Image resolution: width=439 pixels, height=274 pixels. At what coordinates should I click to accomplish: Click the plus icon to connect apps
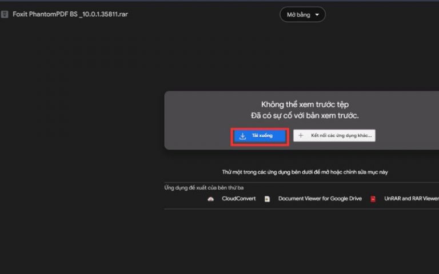[301, 136]
